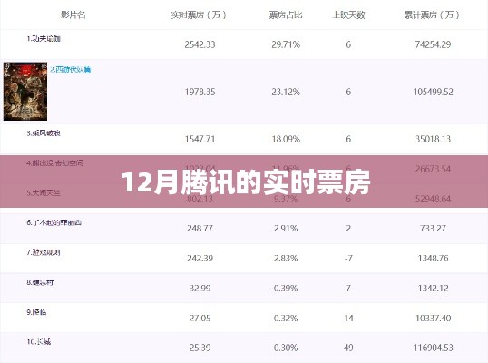
Task: Select the movie title 1.功夫瑜伽
Action: [44, 39]
